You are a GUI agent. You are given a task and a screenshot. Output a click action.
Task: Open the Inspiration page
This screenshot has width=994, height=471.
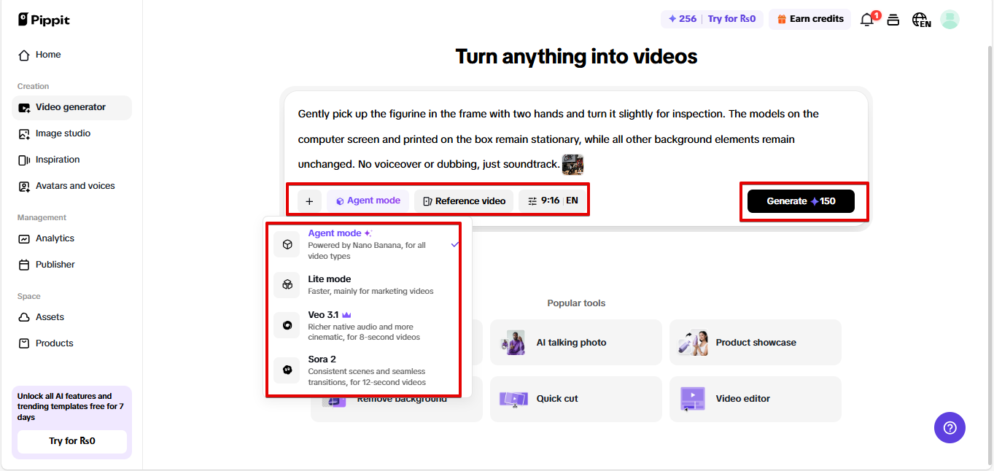pos(58,160)
